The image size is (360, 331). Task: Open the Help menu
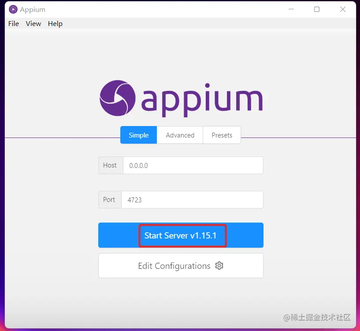(55, 24)
